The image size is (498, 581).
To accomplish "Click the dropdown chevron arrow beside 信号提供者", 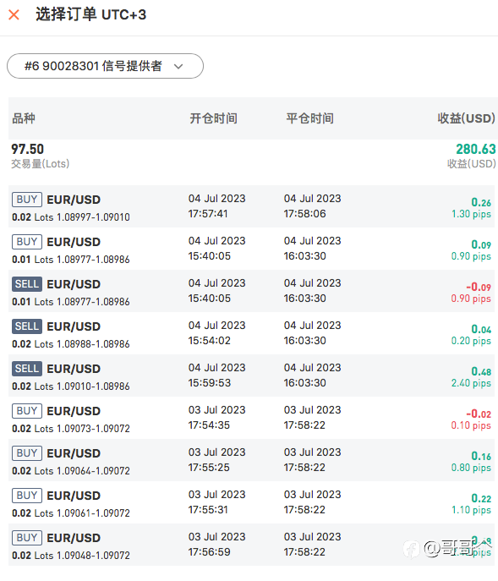I will pyautogui.click(x=178, y=66).
